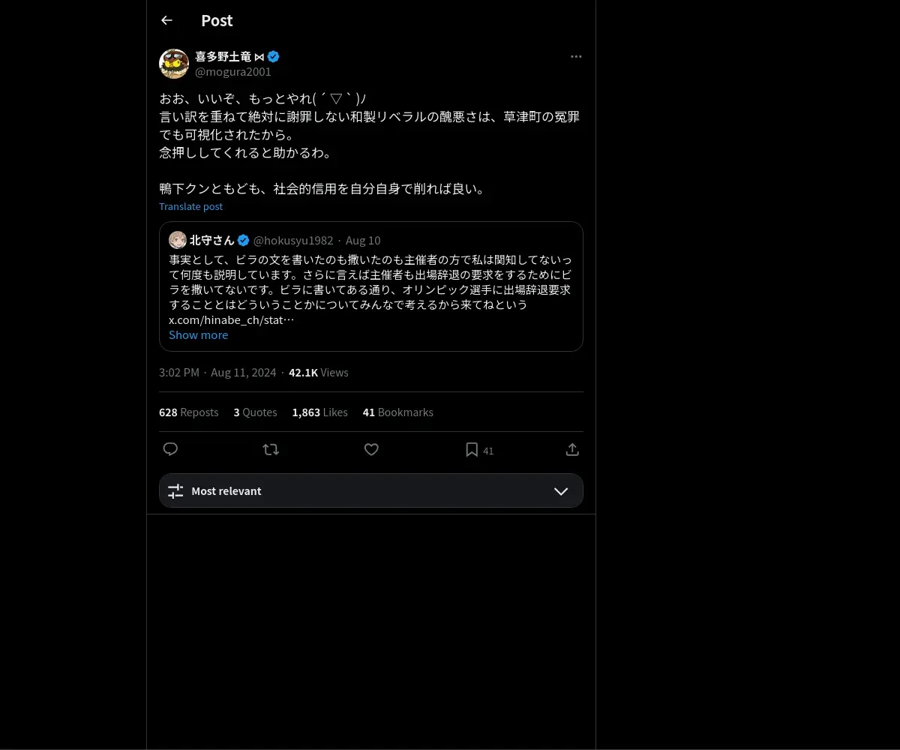Click the blue verified badge beside 喜多野土竜
900x750 pixels.
coord(274,56)
